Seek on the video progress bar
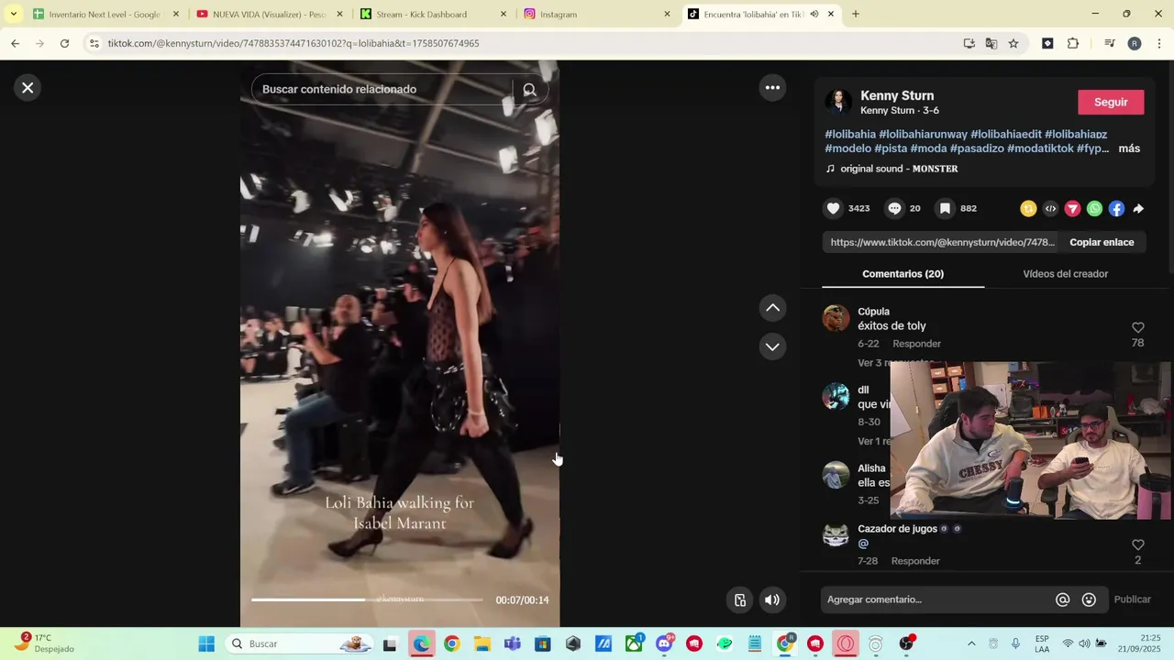This screenshot has width=1174, height=660. click(x=367, y=599)
